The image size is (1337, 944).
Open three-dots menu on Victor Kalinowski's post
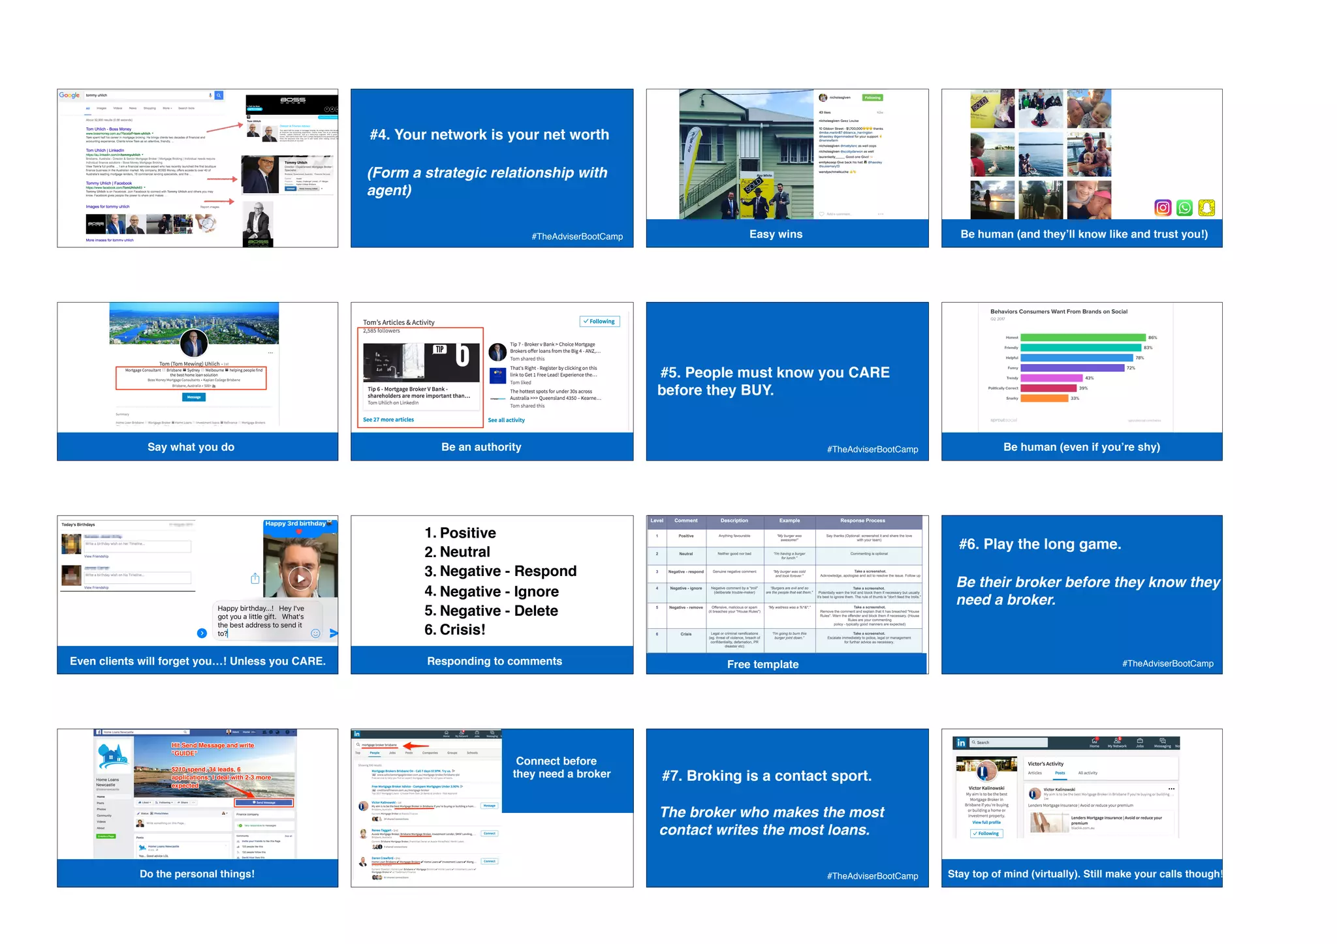(1171, 789)
